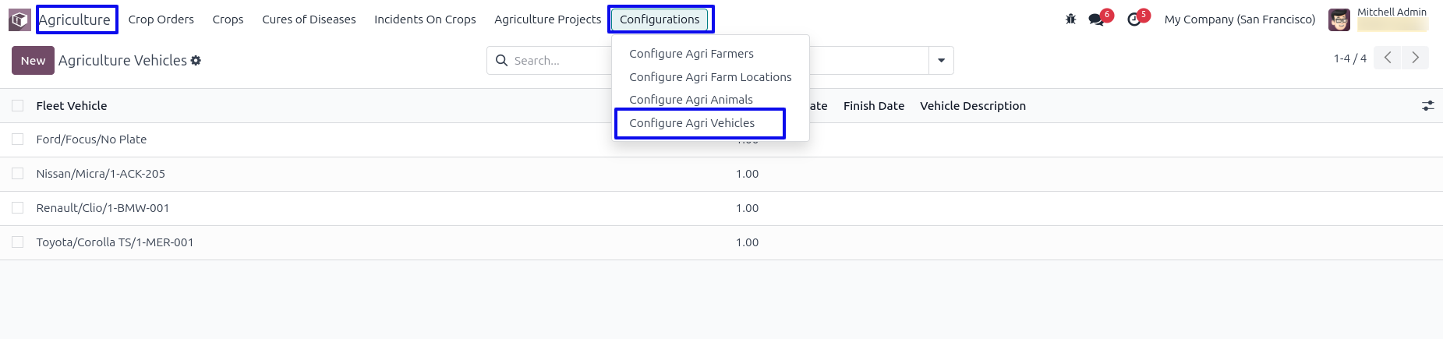Toggle the select-all header checkbox

tap(18, 106)
